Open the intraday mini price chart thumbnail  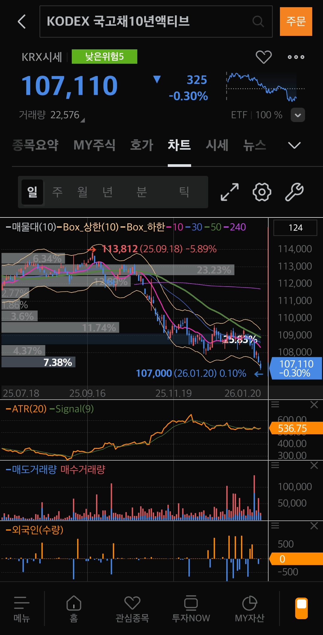pyautogui.click(x=266, y=87)
